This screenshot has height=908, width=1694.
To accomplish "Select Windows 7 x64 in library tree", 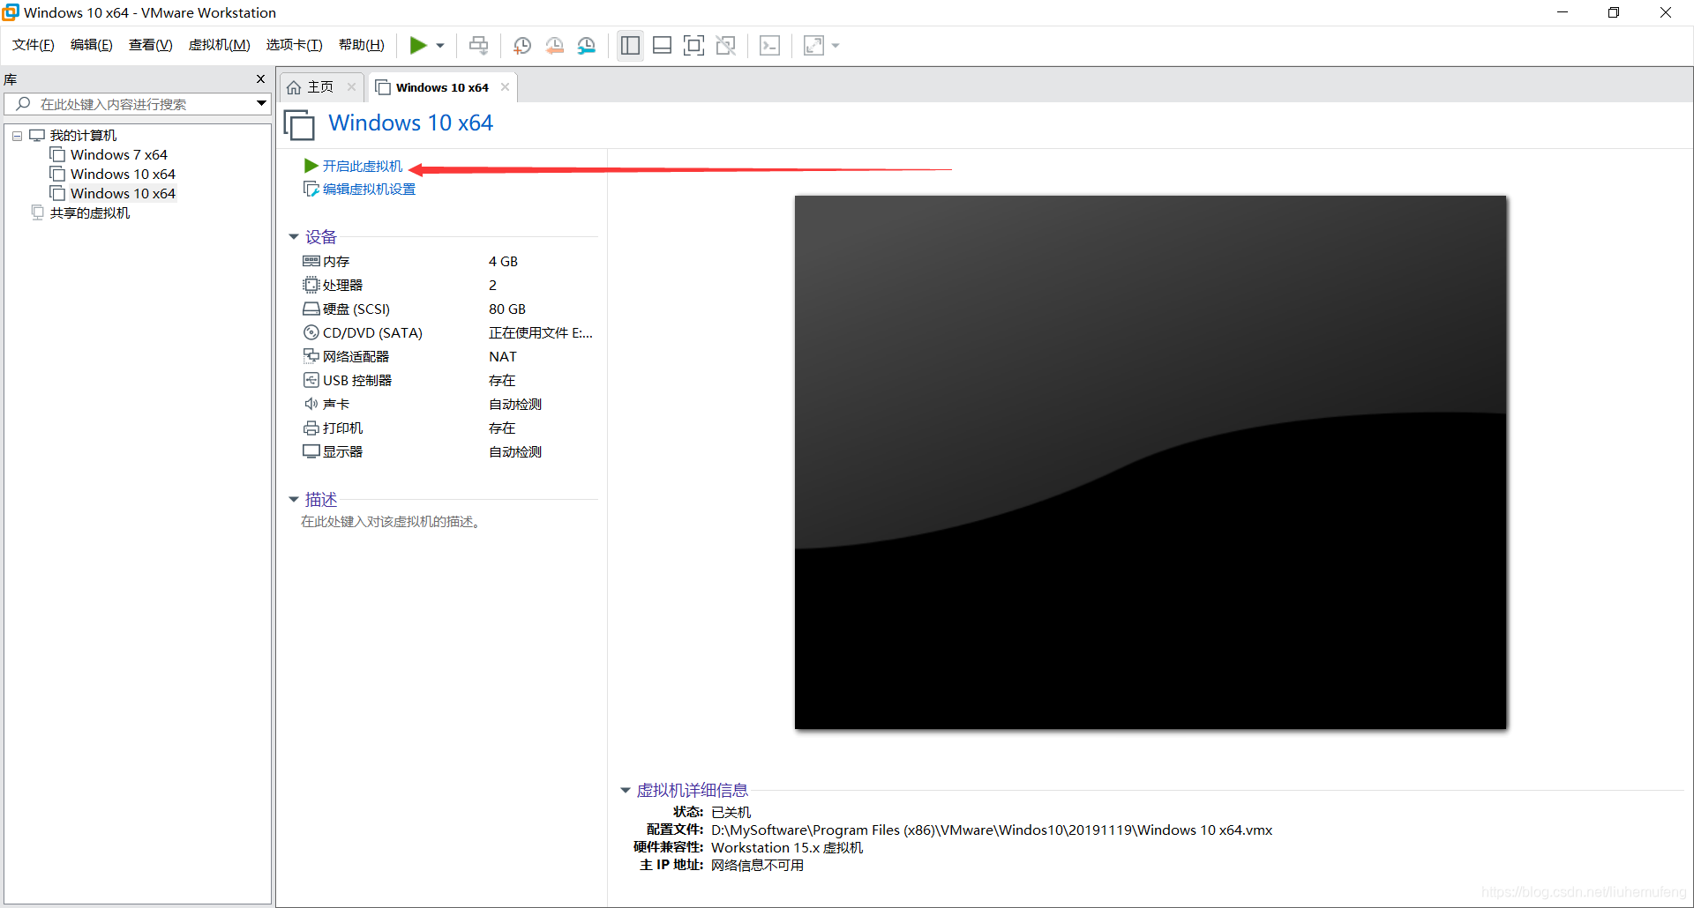I will tap(119, 155).
